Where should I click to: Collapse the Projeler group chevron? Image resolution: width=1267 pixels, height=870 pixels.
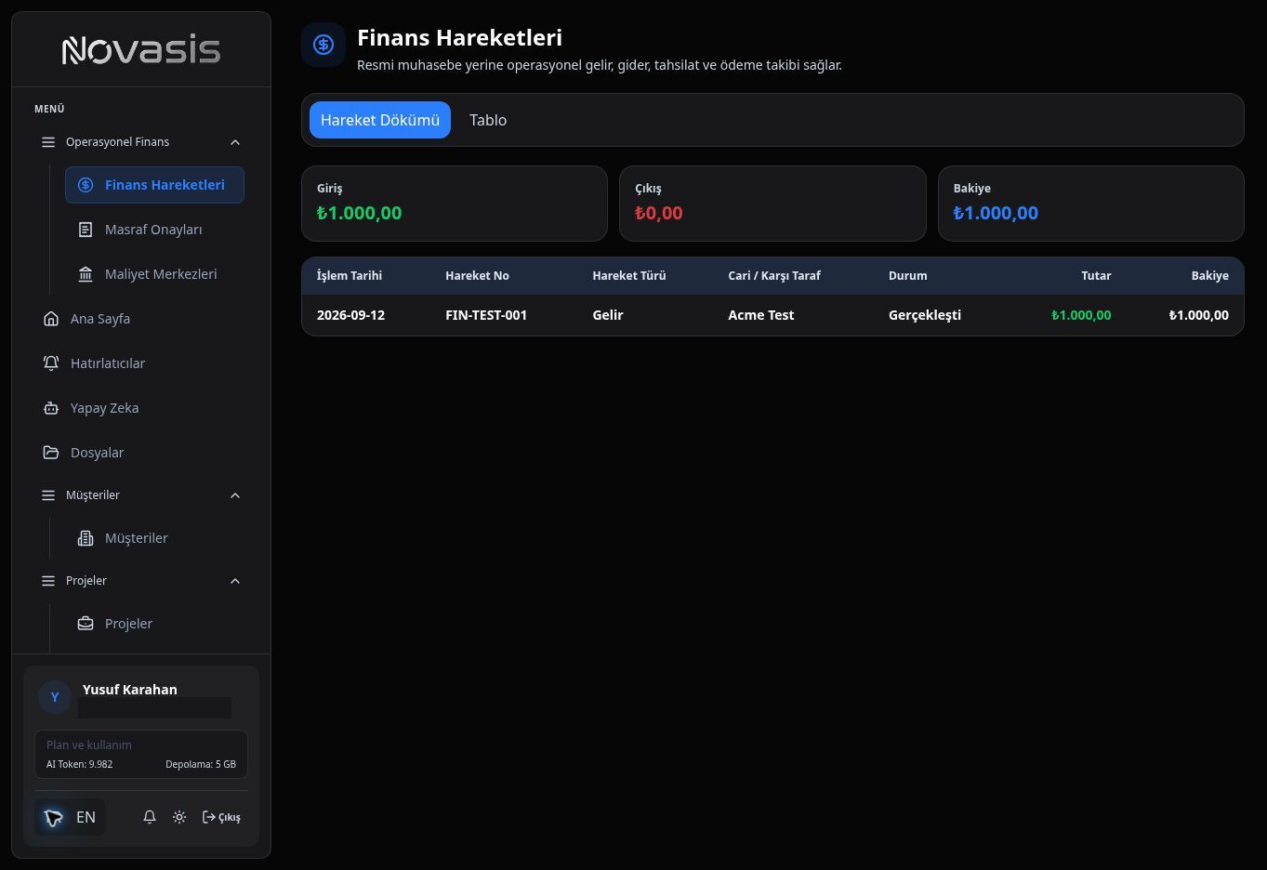pos(235,581)
